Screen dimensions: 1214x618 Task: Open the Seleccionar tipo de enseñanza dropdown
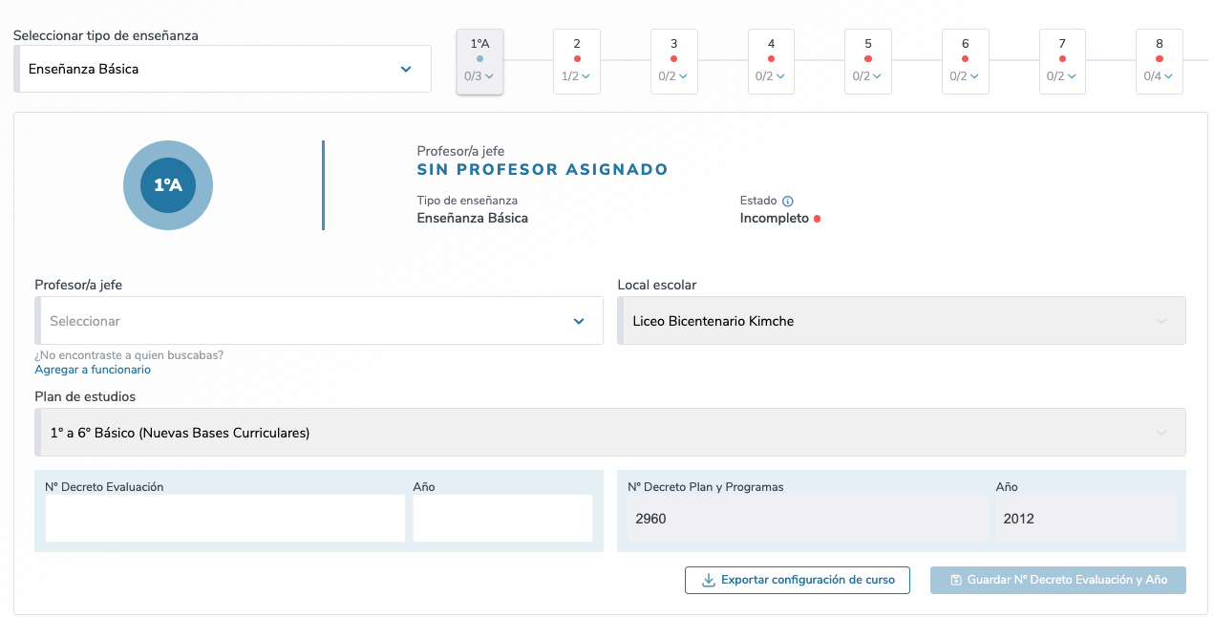click(x=223, y=69)
